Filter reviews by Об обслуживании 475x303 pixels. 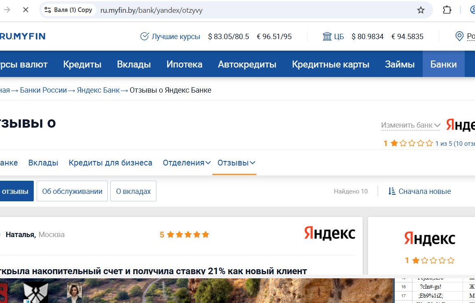[72, 191]
